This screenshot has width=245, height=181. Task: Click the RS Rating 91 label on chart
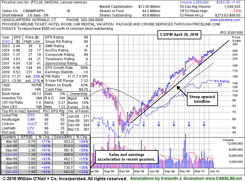tap(221, 83)
